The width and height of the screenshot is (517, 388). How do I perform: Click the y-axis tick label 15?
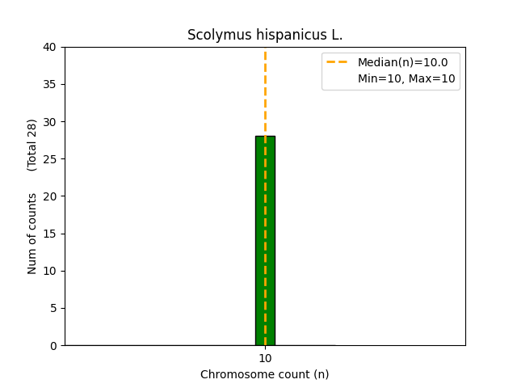click(50, 234)
